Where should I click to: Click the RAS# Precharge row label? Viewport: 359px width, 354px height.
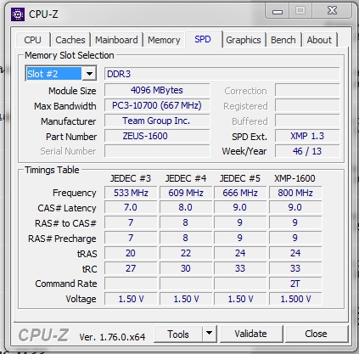(62, 239)
